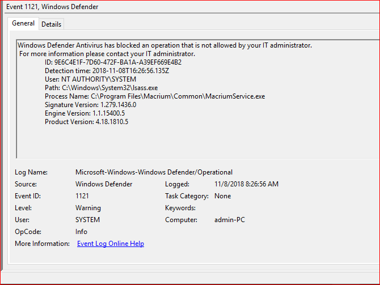Click the Detection time line
The height and width of the screenshot is (285, 380).
pyautogui.click(x=107, y=71)
